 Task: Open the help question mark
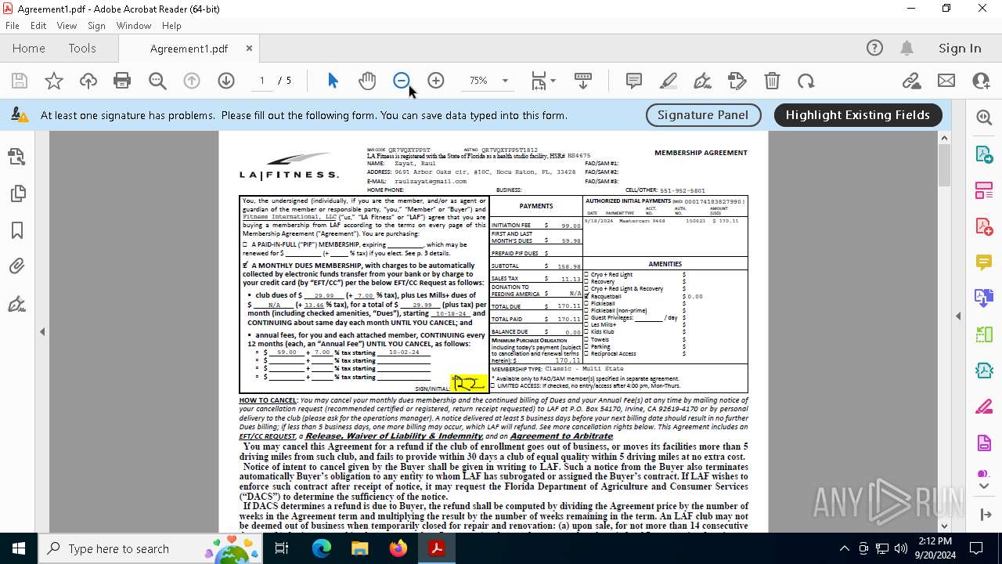pyautogui.click(x=874, y=49)
